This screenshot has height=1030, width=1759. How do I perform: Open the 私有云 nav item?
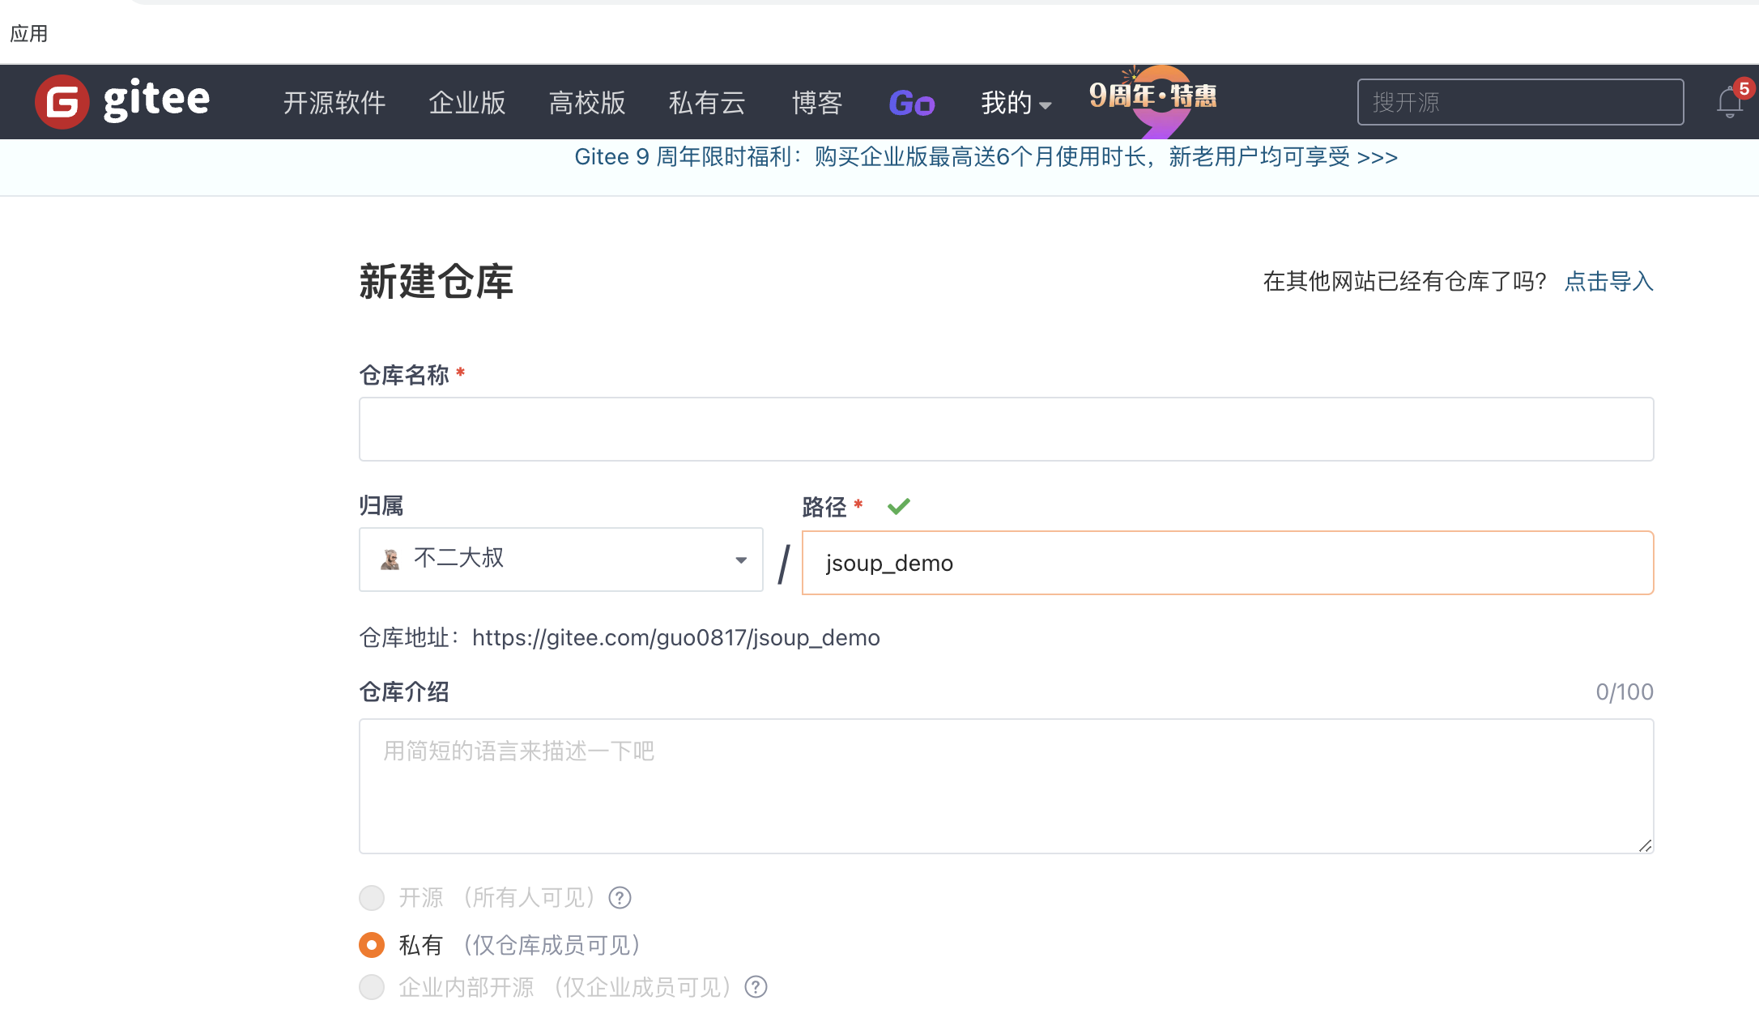[707, 103]
